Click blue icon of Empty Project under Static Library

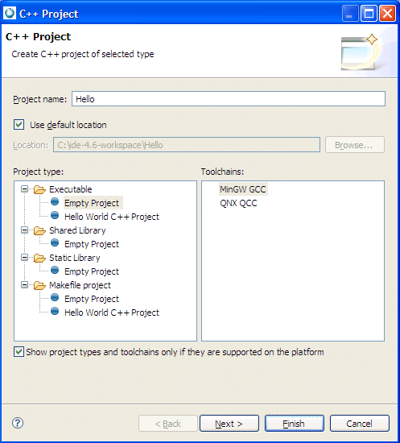tap(55, 271)
